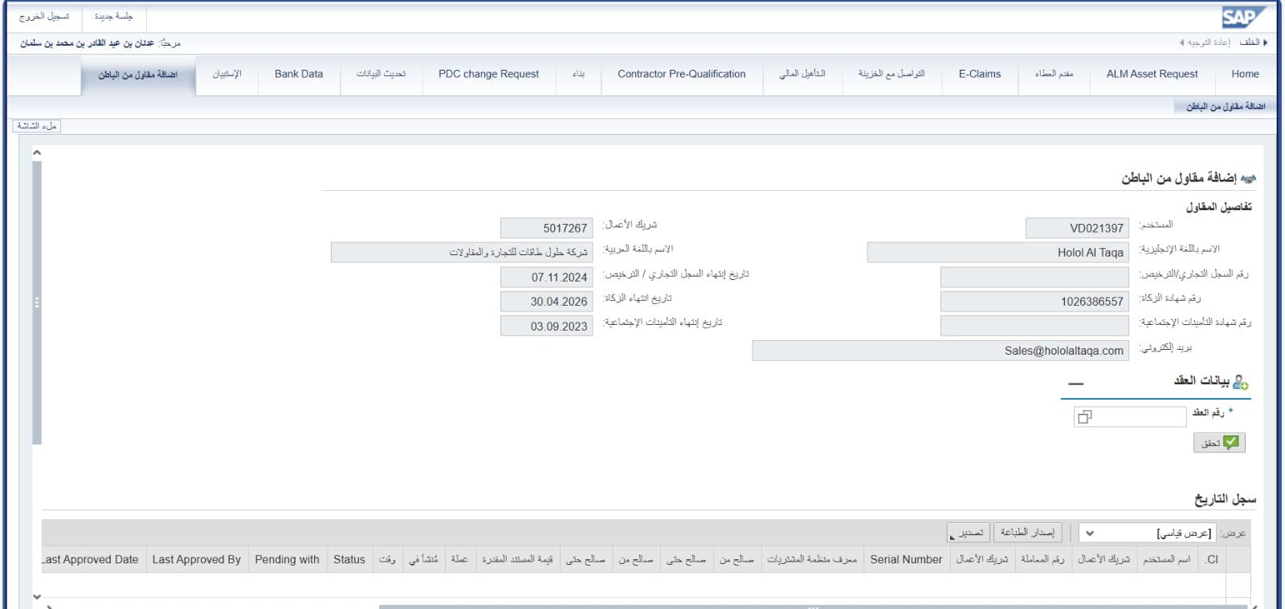Click the contract data person-add icon
1285x609 pixels.
(x=1241, y=382)
